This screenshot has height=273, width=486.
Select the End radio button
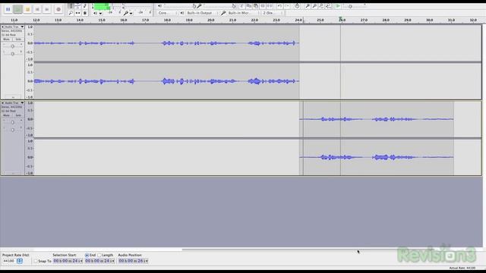tap(87, 255)
